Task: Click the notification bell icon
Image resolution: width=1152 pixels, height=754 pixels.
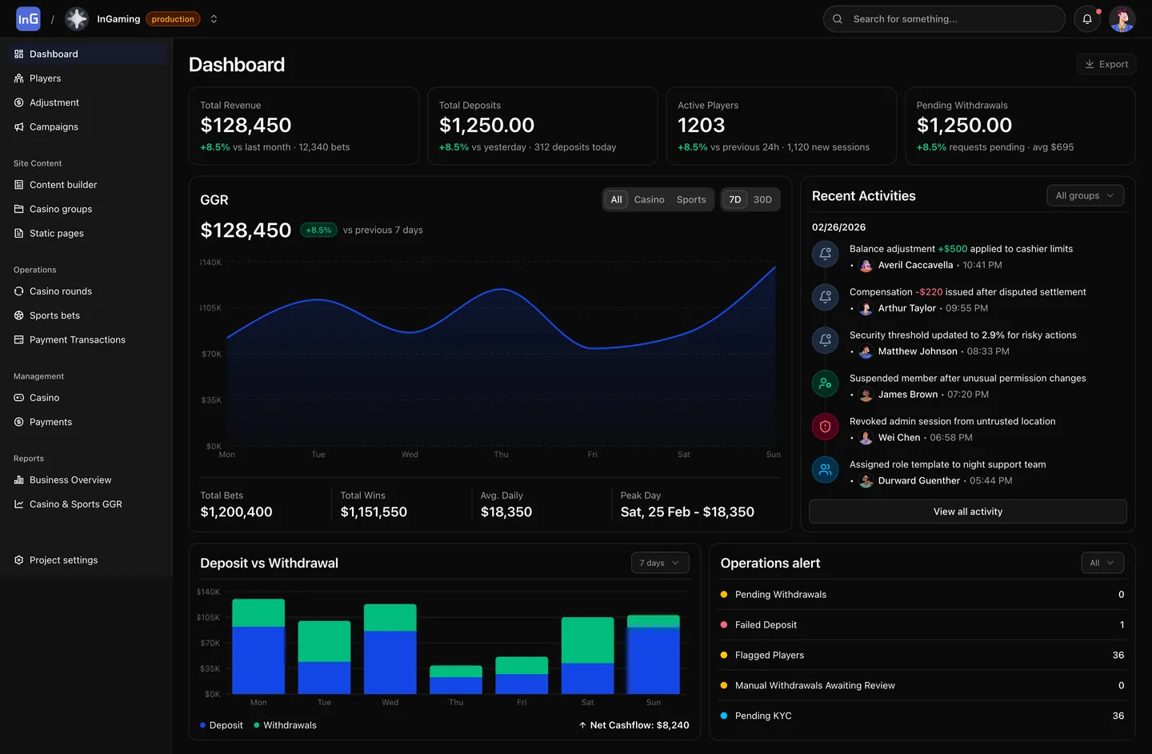Action: [1086, 18]
